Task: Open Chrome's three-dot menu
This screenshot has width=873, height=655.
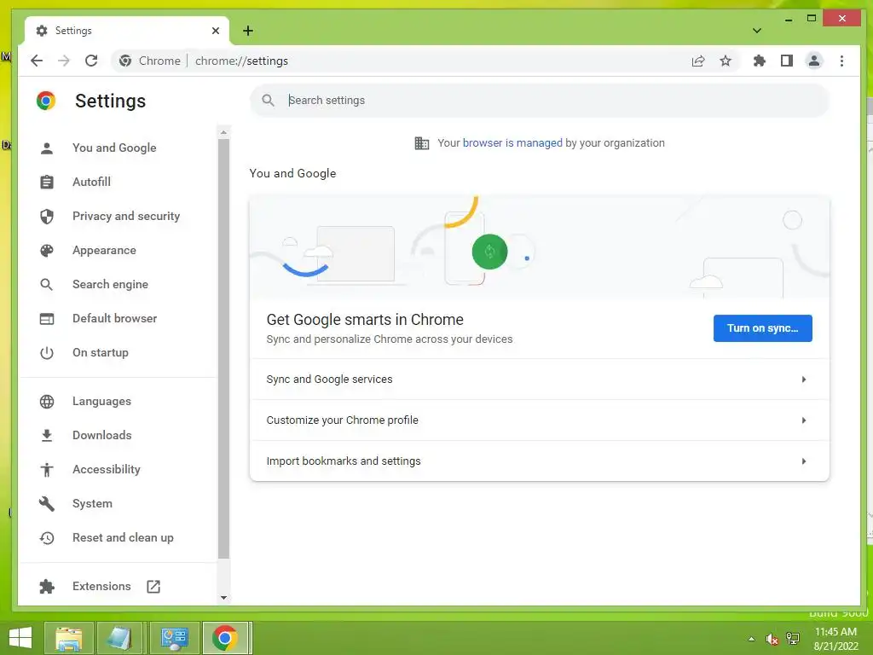Action: 841,61
